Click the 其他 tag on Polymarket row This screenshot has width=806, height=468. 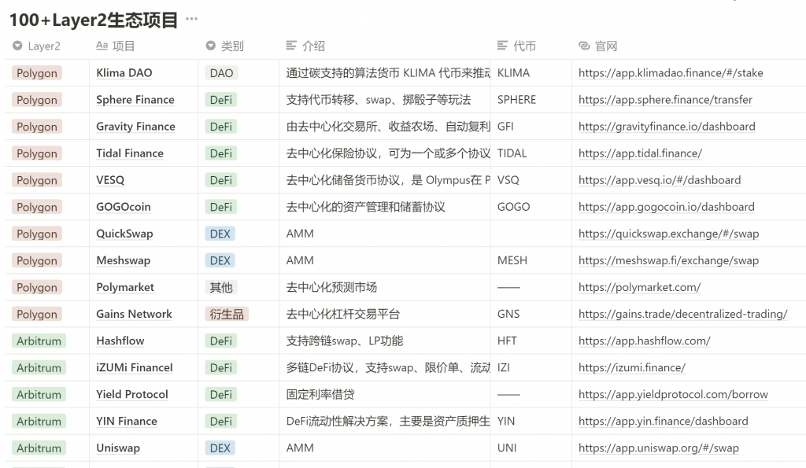point(221,287)
